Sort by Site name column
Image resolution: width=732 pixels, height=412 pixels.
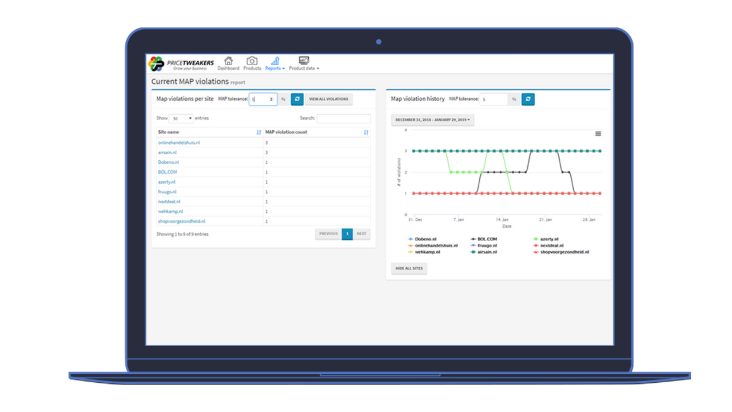[x=209, y=132]
